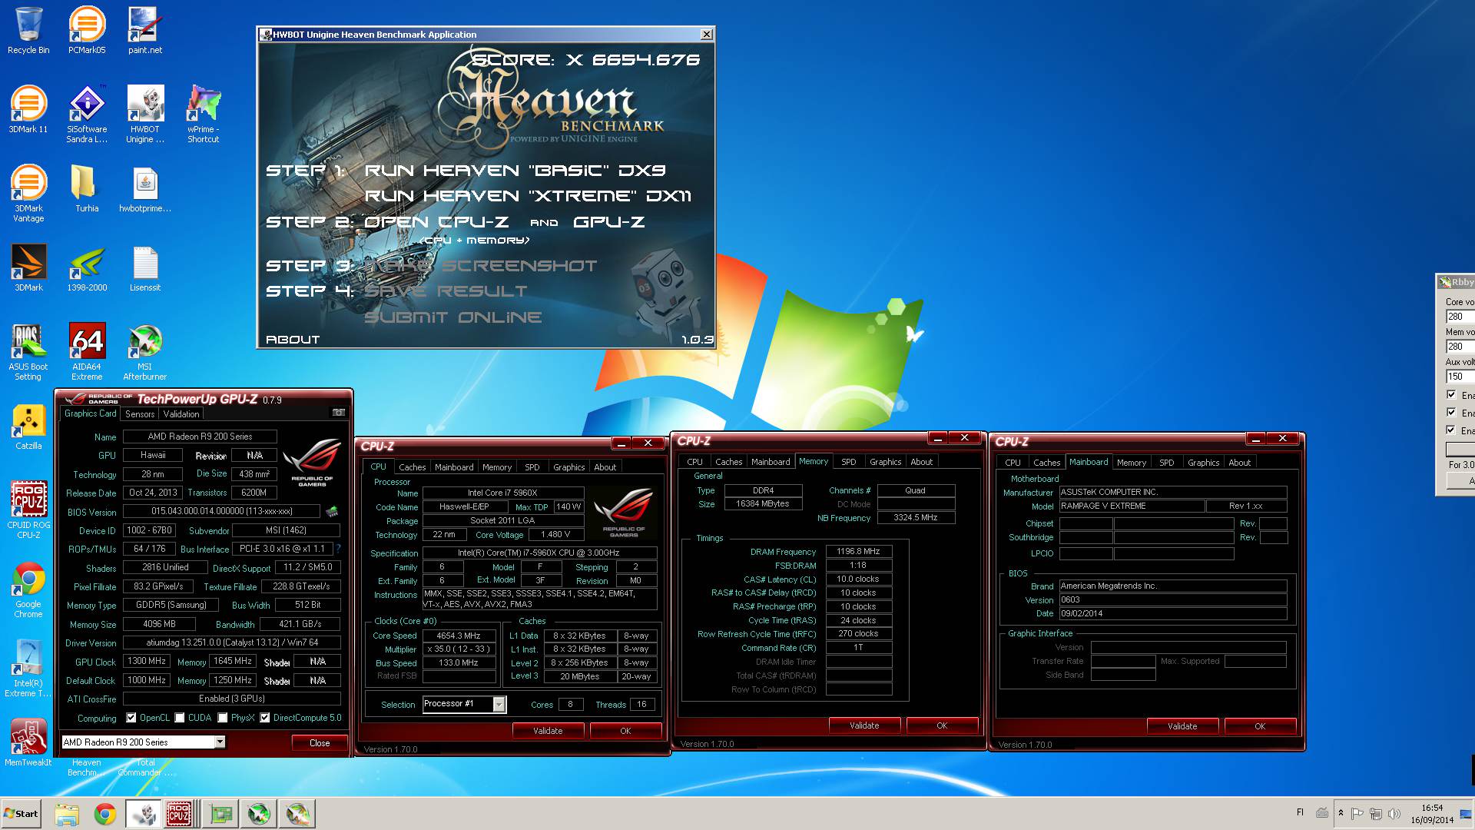1475x830 pixels.
Task: Open the Catzilla desktop shortcut
Action: click(28, 427)
